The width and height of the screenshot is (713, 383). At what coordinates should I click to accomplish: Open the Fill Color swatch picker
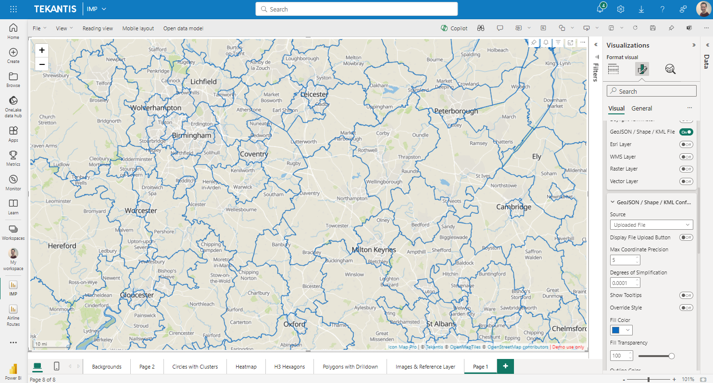pos(621,330)
